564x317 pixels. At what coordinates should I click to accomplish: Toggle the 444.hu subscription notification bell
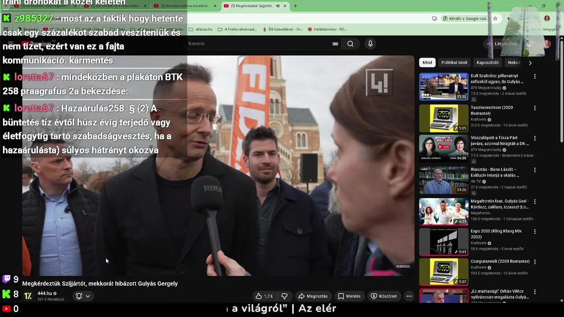pyautogui.click(x=79, y=296)
